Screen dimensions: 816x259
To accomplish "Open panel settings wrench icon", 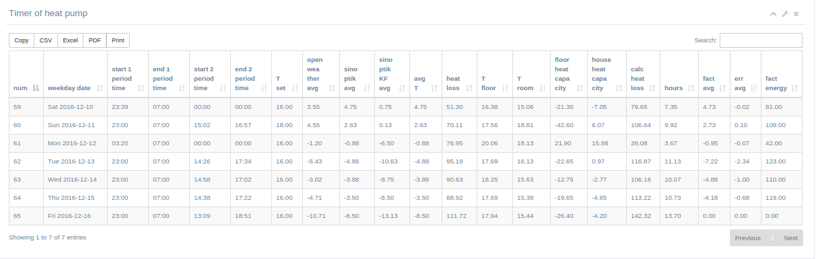I will 785,13.
